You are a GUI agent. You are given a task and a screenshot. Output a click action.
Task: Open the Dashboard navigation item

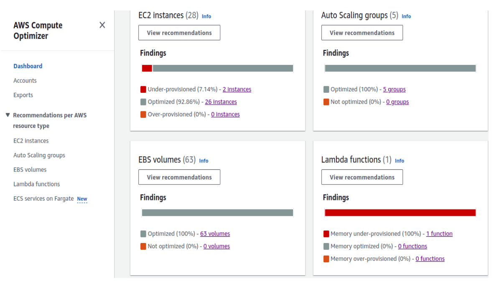(x=28, y=66)
